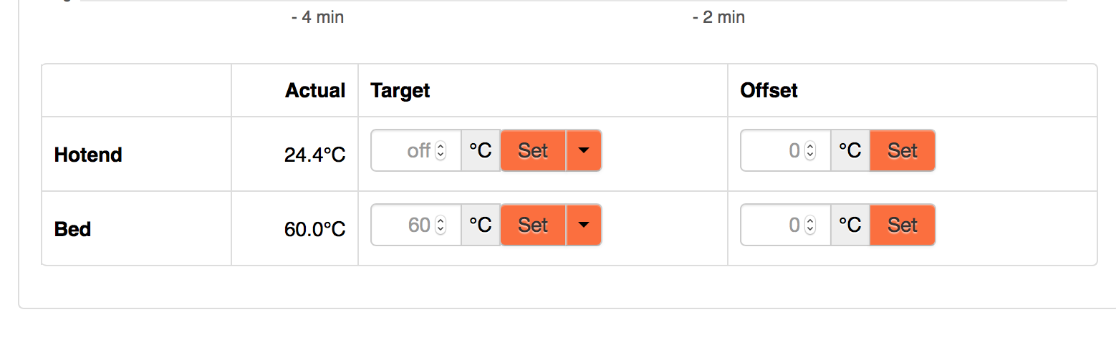Select the Hotend actual temperature reading 24.4°C
This screenshot has height=355, width=1116.
314,155
